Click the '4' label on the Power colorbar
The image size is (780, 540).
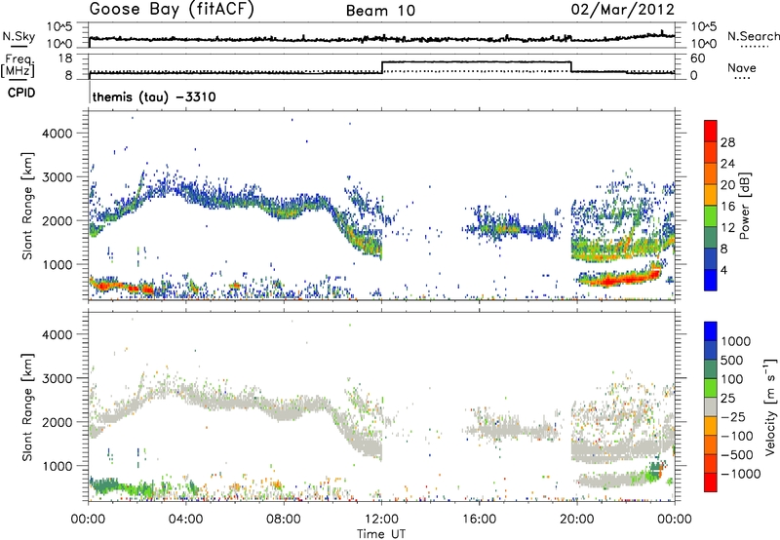tap(724, 270)
